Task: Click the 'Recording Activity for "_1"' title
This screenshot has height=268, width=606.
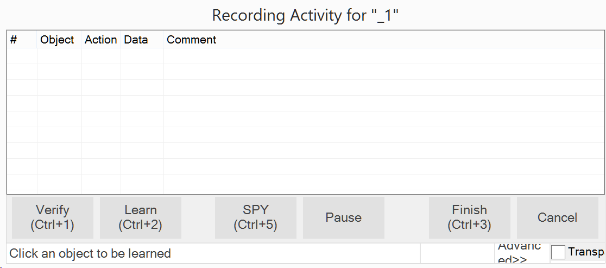Action: coord(305,15)
